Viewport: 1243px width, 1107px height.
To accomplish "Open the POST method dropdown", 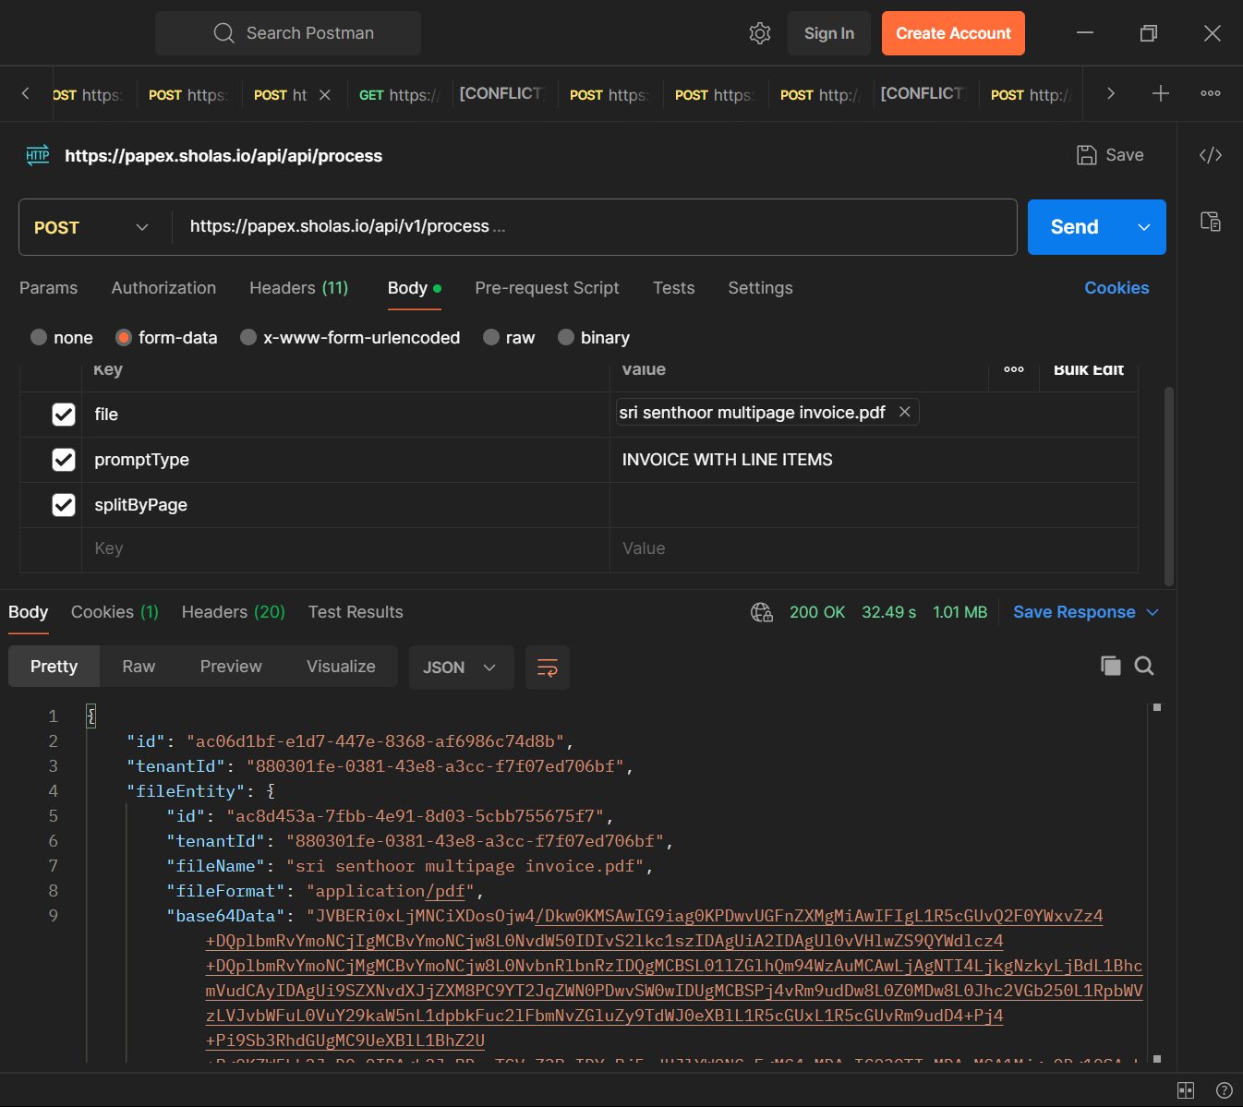I will point(92,227).
